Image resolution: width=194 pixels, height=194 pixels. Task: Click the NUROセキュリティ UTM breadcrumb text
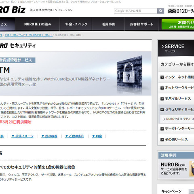click(68, 35)
